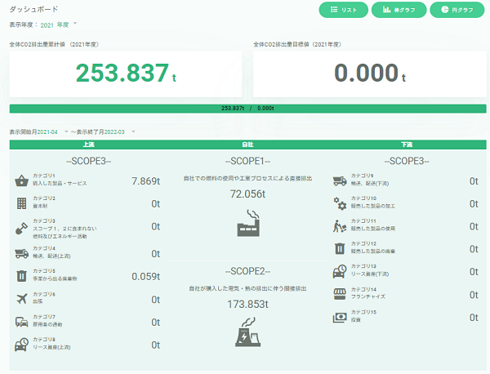490x374 pixels.
Task: Click the 72.056t SCOPE1 value
Action: click(x=247, y=194)
